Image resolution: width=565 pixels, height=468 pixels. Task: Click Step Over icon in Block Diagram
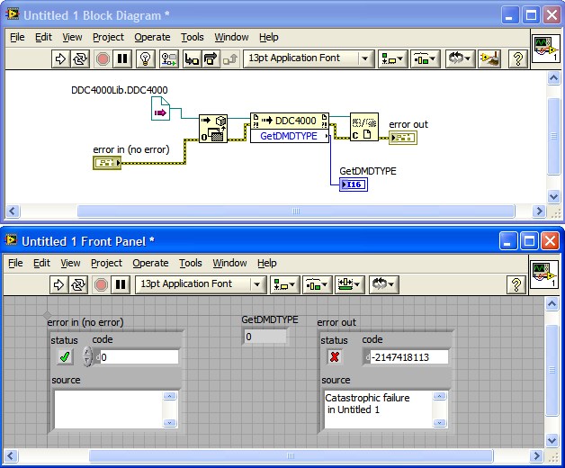[211, 58]
